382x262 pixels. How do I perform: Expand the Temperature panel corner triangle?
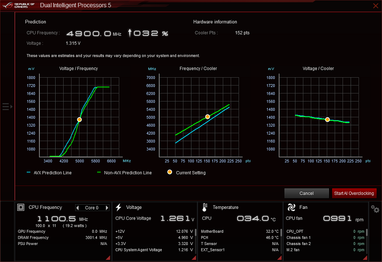(x=280, y=258)
